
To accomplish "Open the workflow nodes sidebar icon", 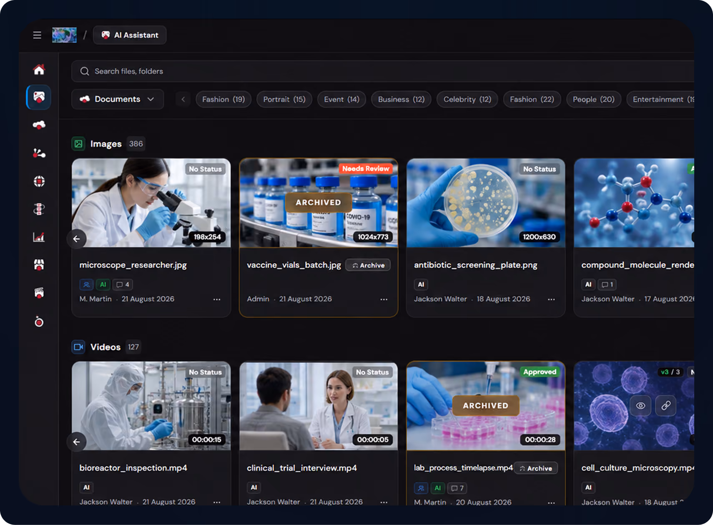I will click(x=39, y=153).
